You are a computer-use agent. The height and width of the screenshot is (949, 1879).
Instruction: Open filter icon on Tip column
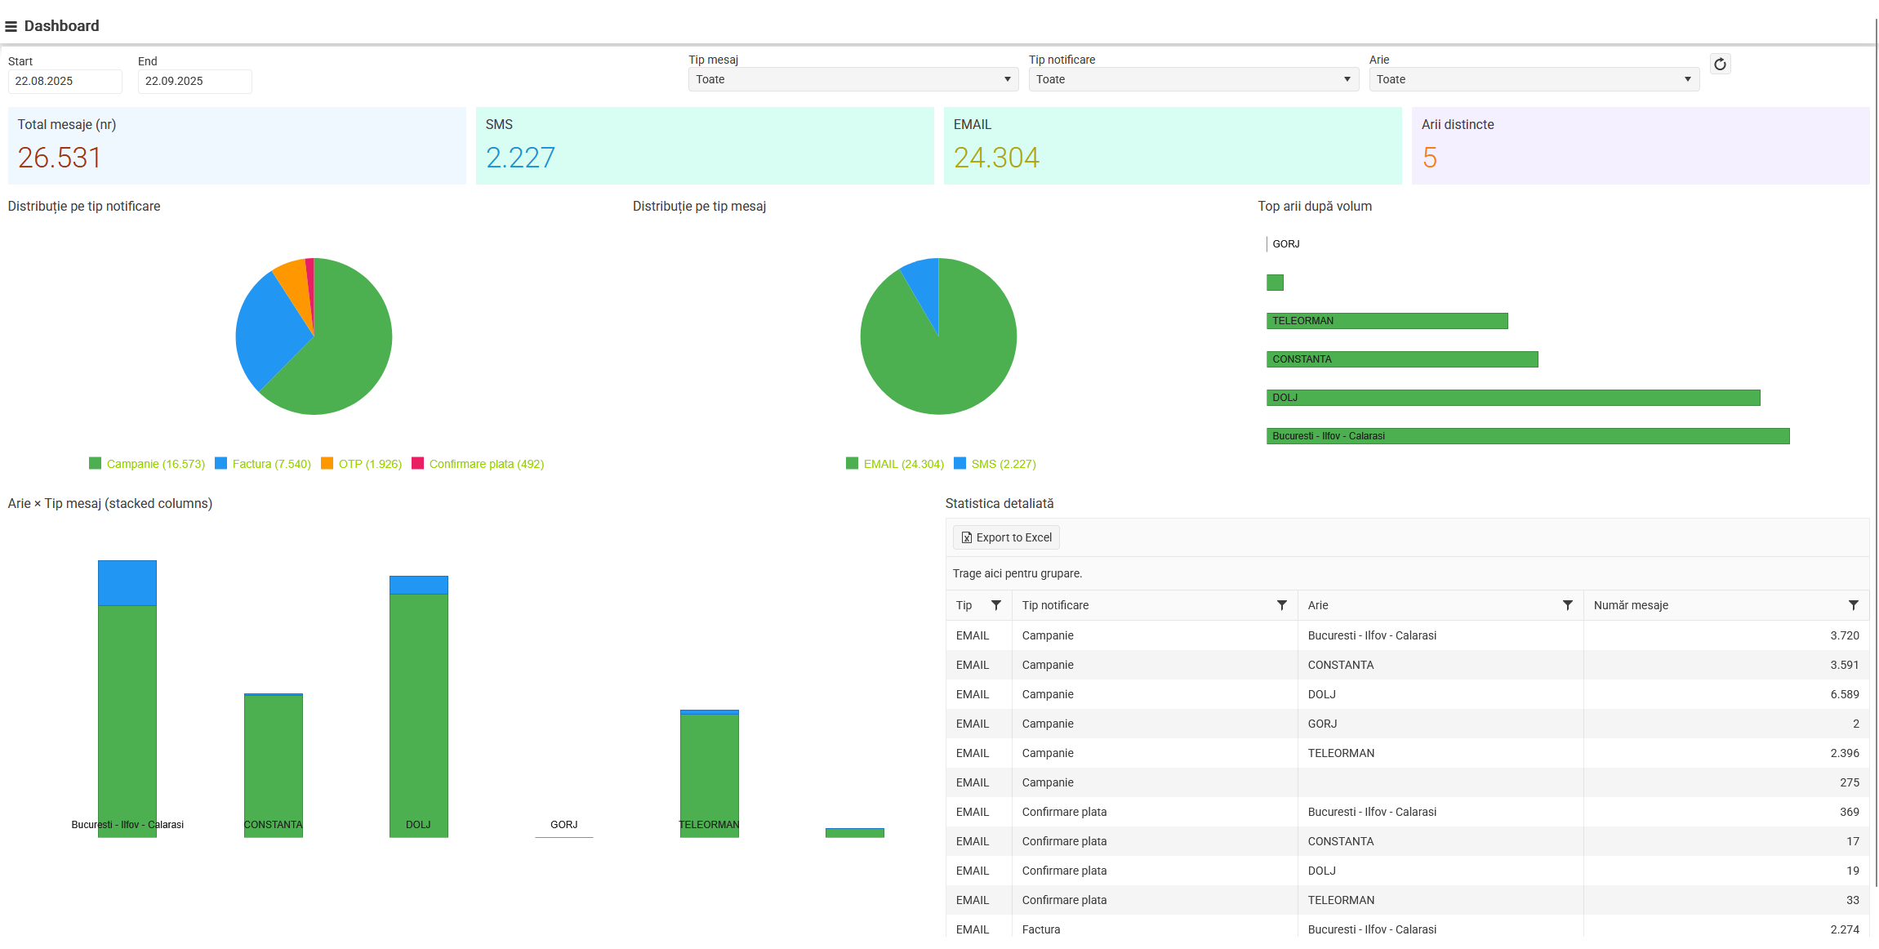(996, 605)
